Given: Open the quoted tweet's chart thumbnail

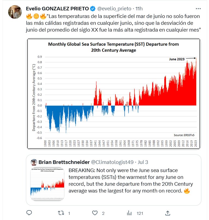Looking at the screenshot, I should tap(47, 182).
